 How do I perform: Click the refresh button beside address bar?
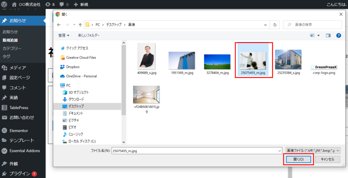pos(275,25)
